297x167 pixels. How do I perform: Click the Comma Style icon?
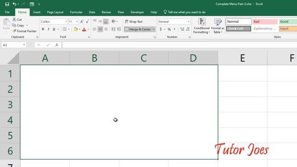tap(174, 29)
